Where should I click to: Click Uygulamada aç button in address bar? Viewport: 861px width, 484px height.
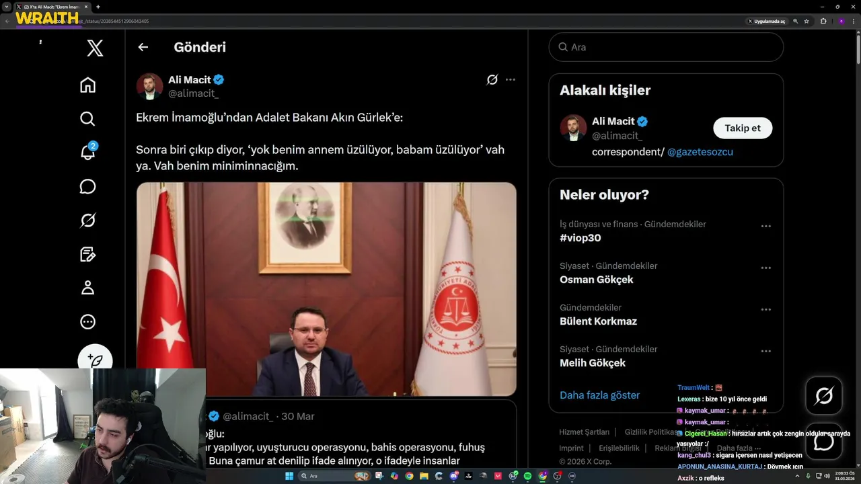(x=767, y=22)
